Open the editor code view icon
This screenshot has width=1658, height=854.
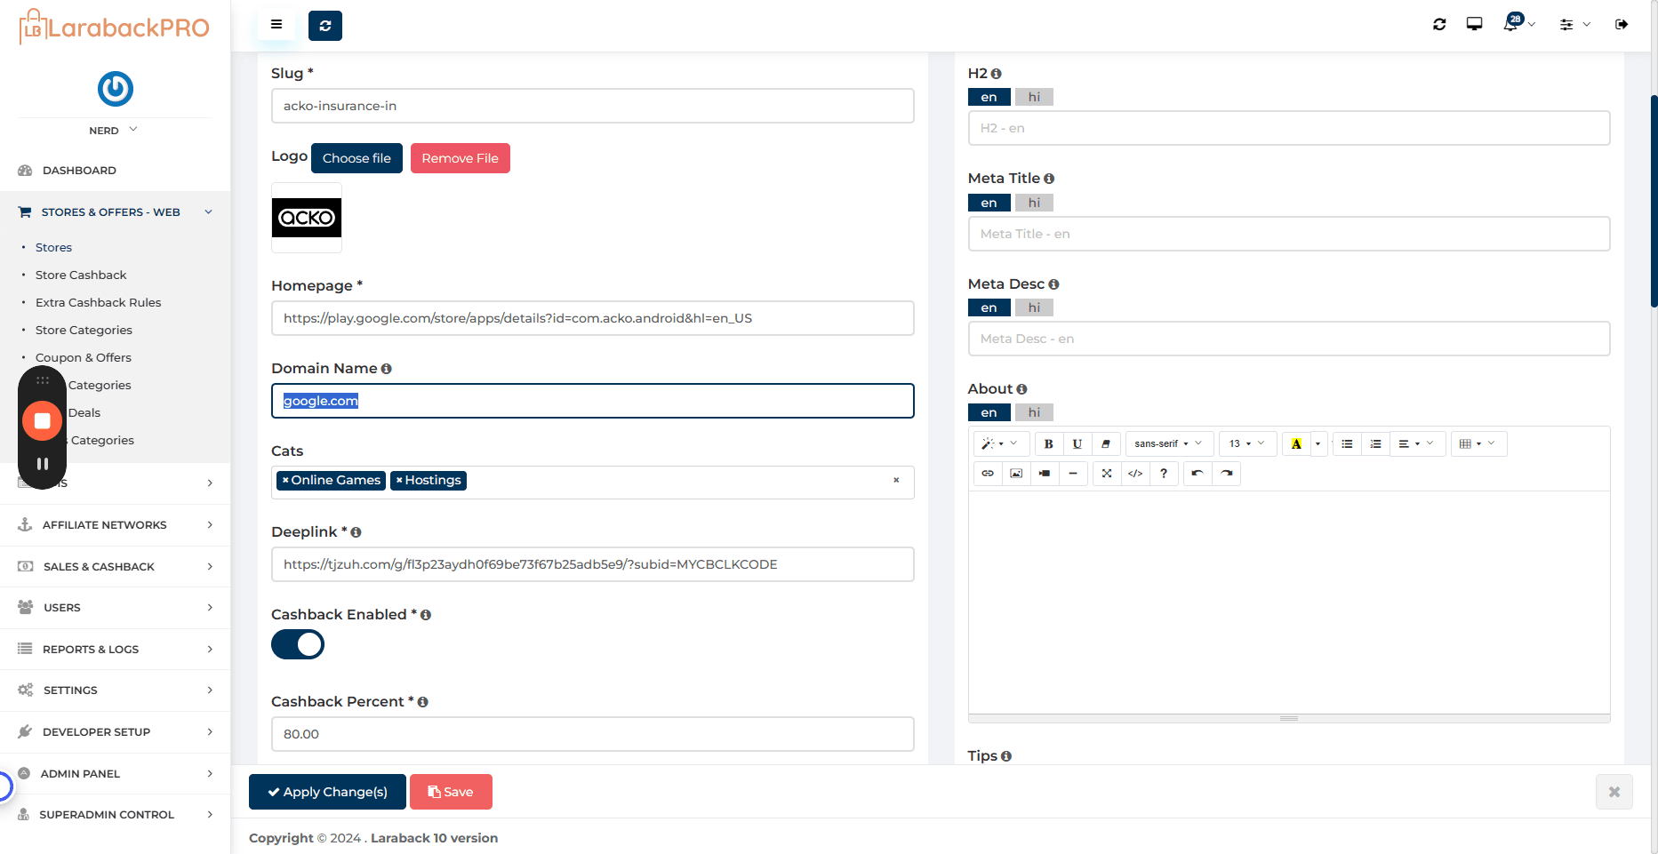pos(1135,473)
